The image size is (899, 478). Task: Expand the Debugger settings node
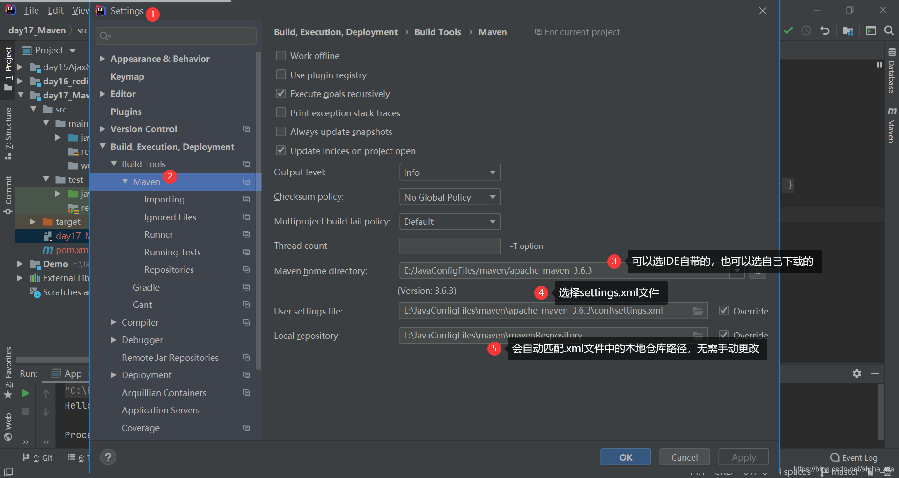(x=114, y=340)
